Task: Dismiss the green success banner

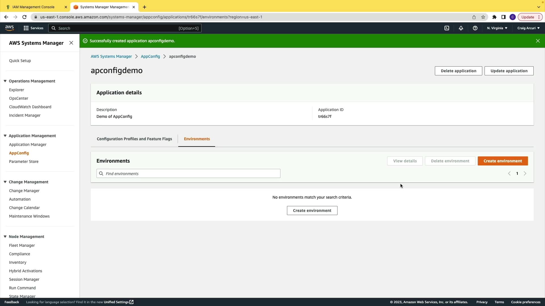Action: click(x=538, y=41)
